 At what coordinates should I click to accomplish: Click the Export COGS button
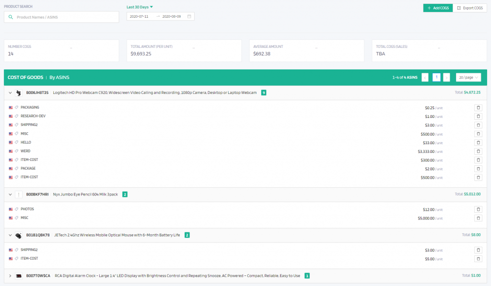pyautogui.click(x=470, y=8)
